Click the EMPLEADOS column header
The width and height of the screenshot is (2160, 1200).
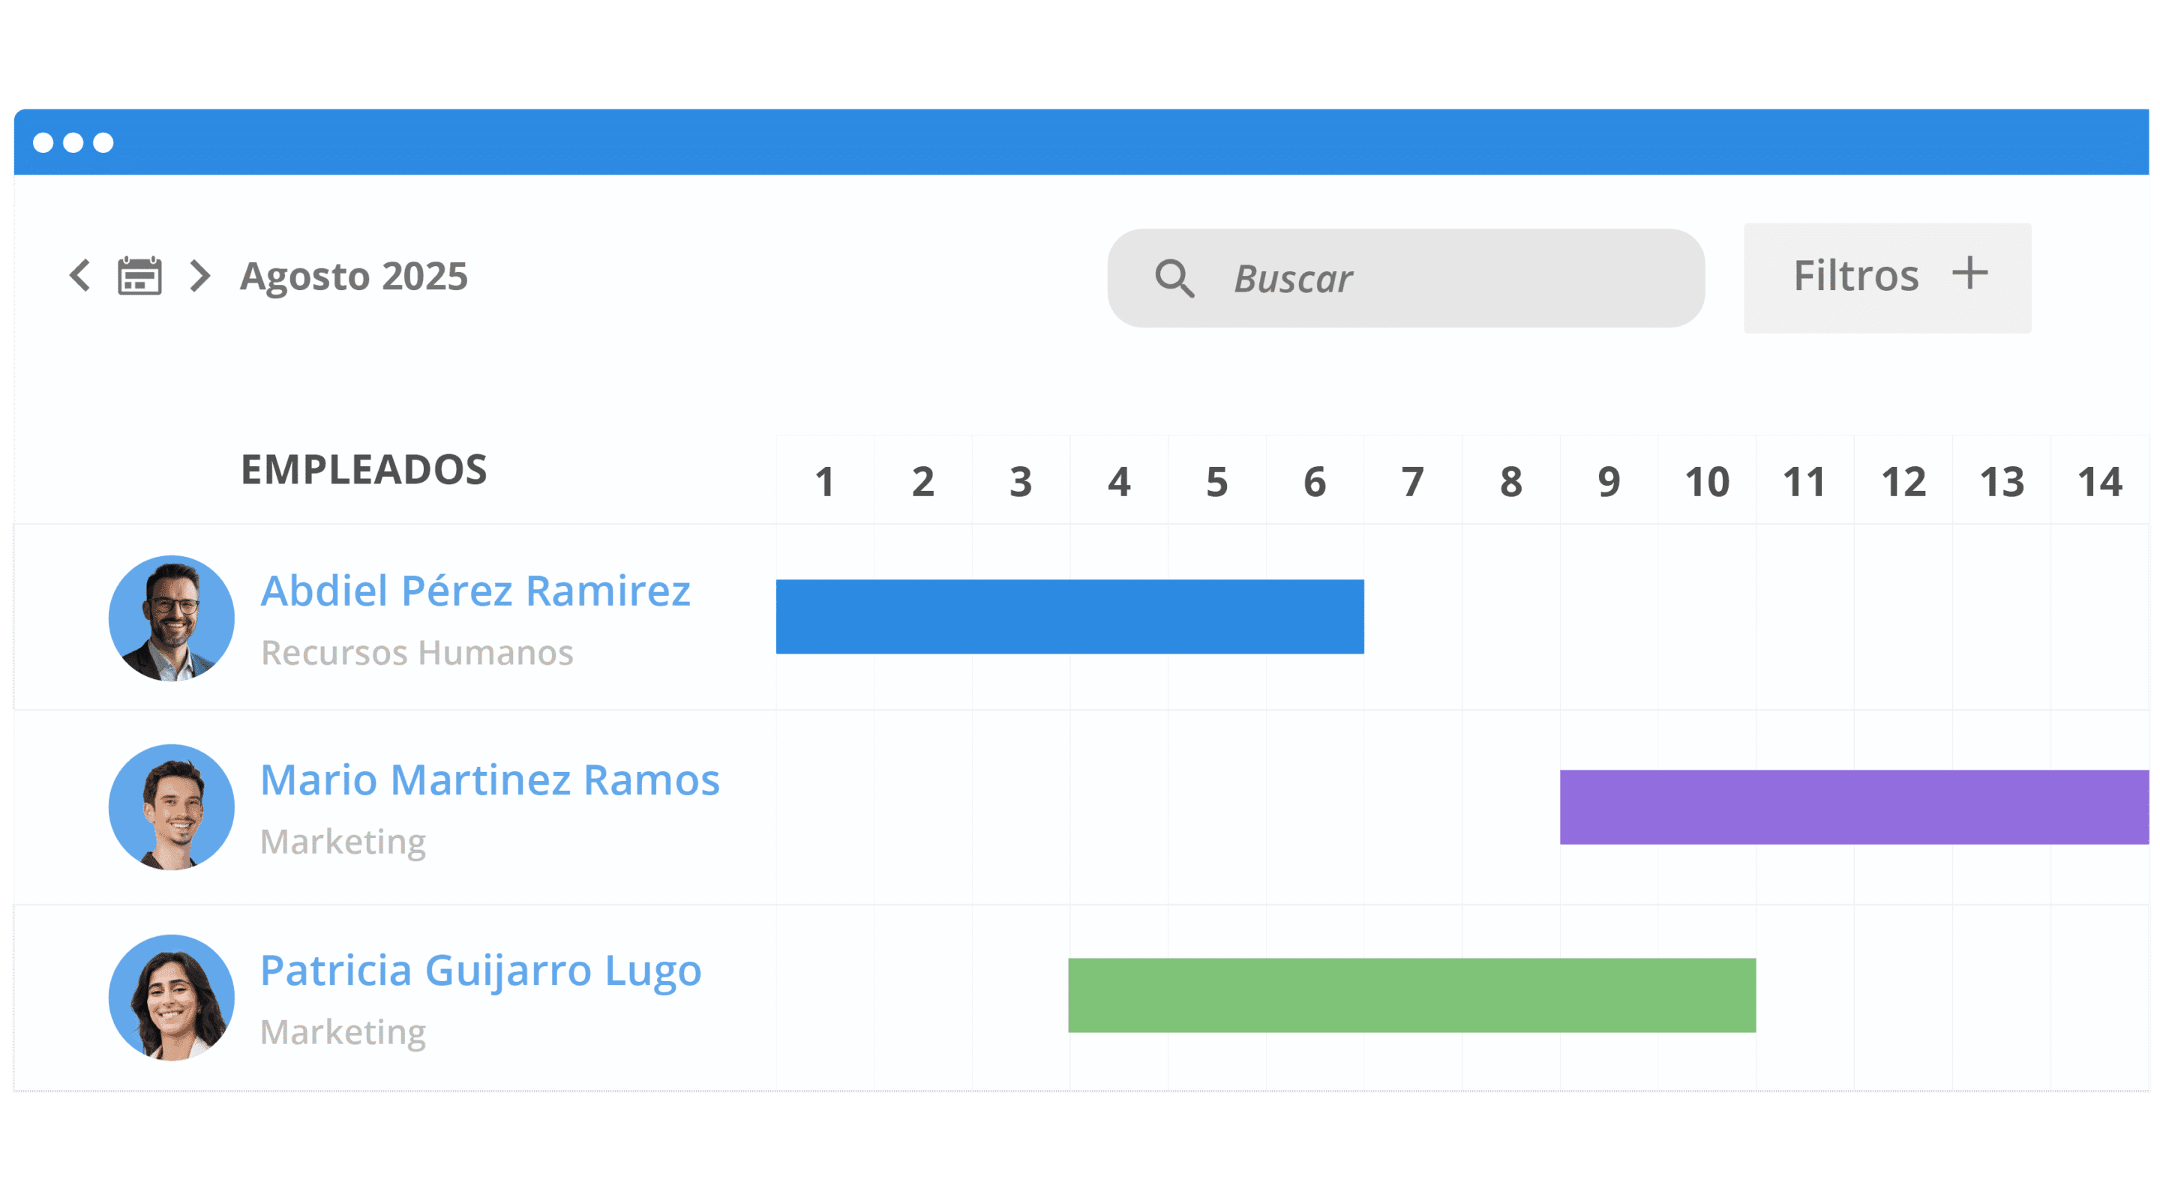tap(364, 469)
